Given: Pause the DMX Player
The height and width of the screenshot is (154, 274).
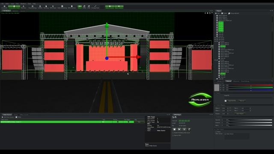Looking at the screenshot, I should 184,129.
